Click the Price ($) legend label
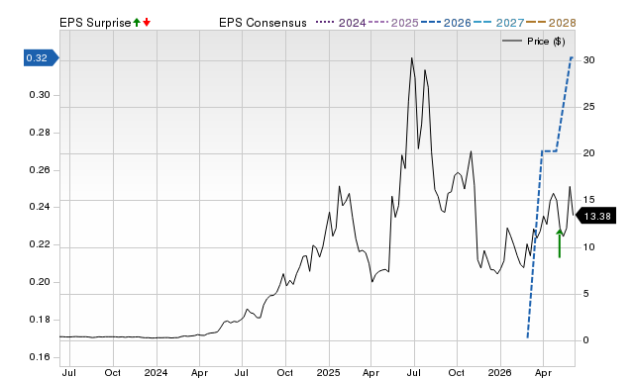 [546, 42]
